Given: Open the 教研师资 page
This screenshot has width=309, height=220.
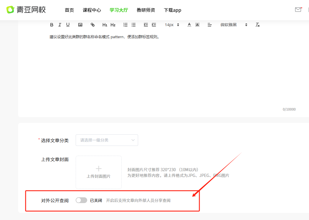Looking at the screenshot, I should click(x=146, y=10).
